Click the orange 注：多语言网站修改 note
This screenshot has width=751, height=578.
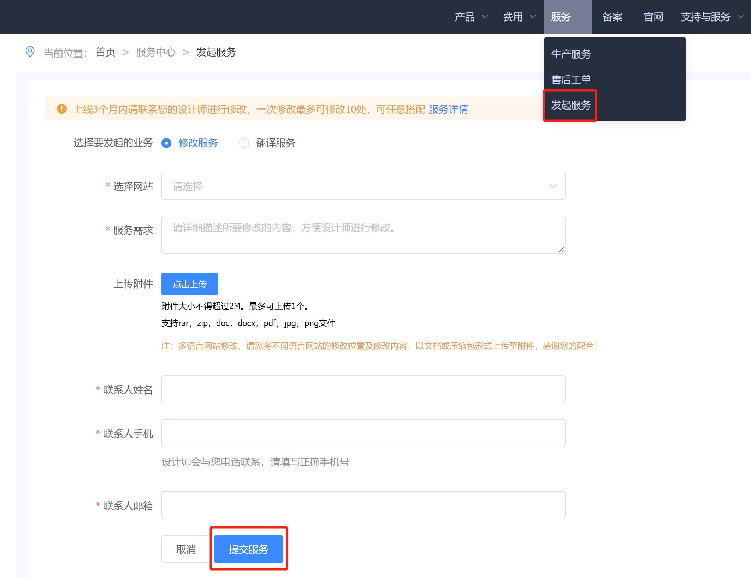(x=379, y=346)
